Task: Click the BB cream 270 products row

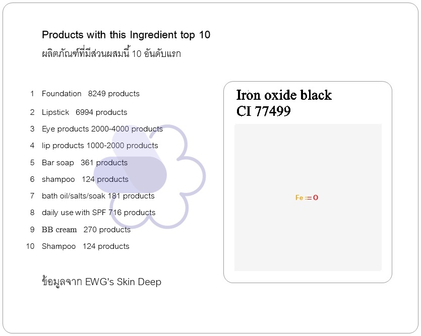Action: click(86, 230)
